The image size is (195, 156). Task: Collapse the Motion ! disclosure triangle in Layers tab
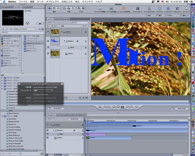coord(64,41)
